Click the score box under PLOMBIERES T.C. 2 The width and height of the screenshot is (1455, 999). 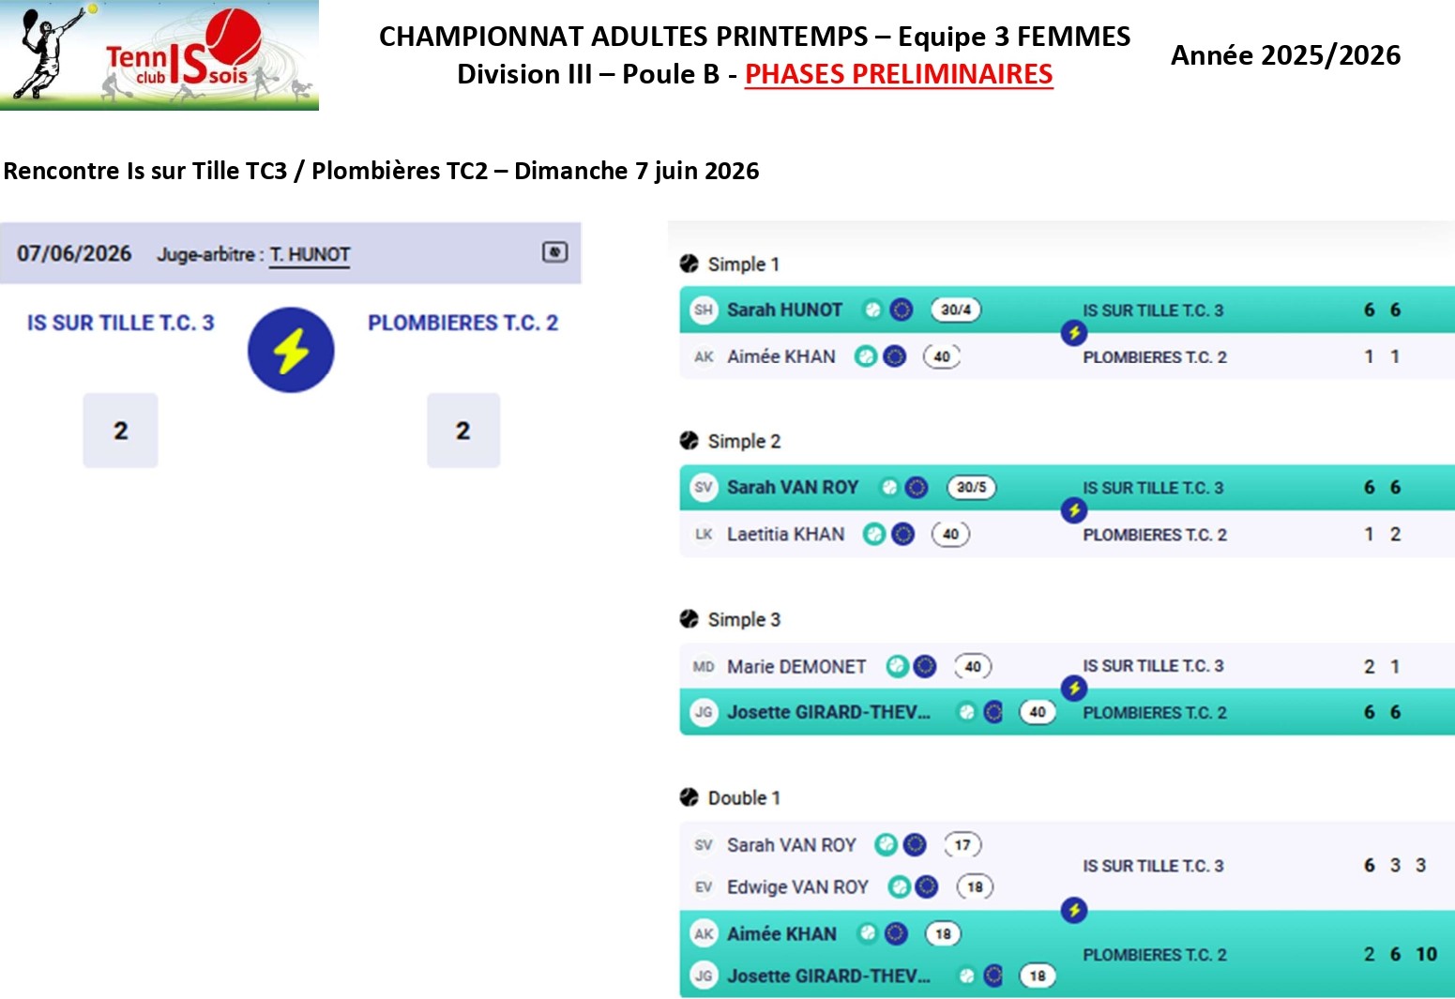(x=463, y=431)
